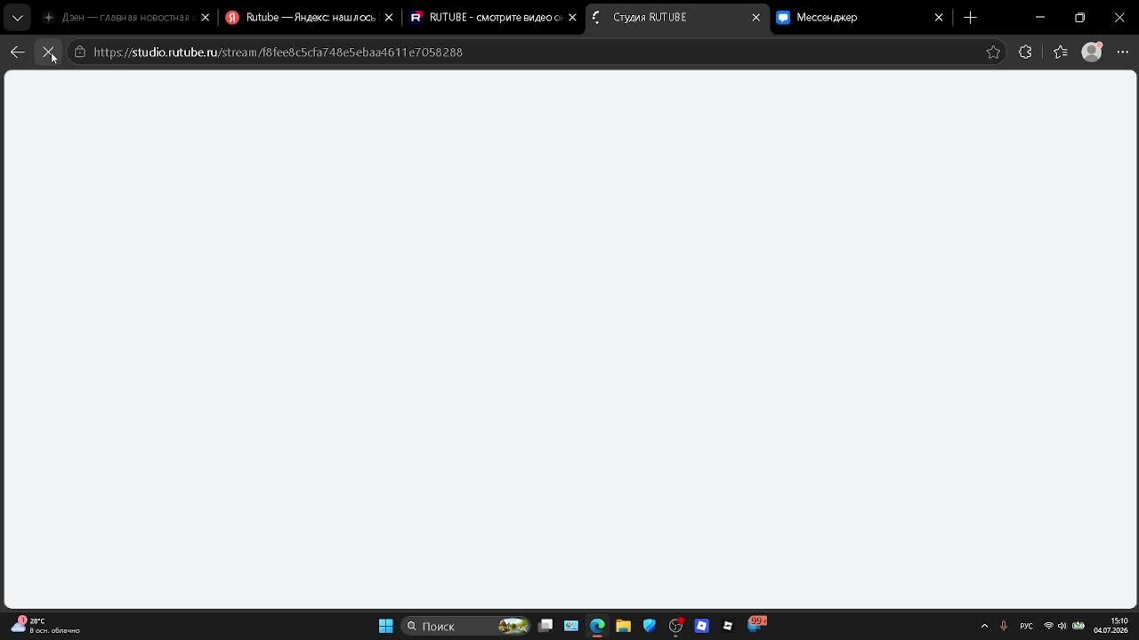Image resolution: width=1139 pixels, height=640 pixels.
Task: Switch to the Rutube — Яндекс tab
Action: (307, 17)
